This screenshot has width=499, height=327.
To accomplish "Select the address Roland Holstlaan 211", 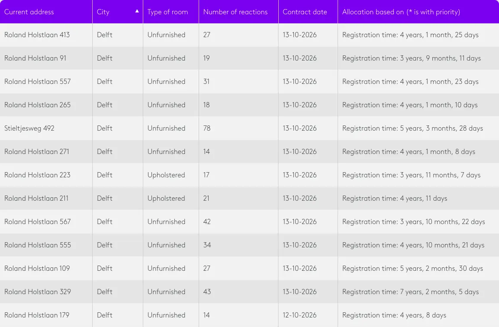I will pyautogui.click(x=36, y=198).
